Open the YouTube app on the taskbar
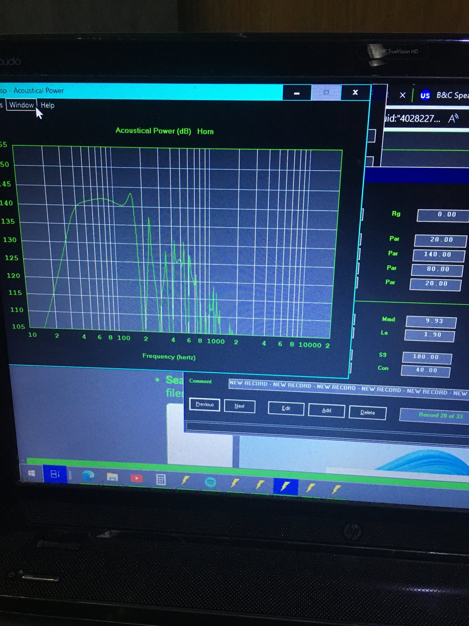Viewport: 469px width, 626px height. (x=136, y=478)
